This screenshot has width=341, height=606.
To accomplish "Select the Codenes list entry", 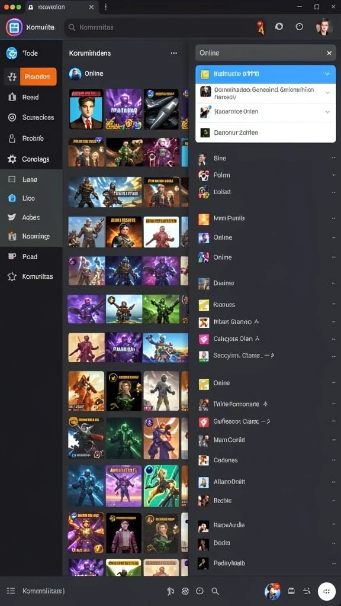I will [x=266, y=460].
